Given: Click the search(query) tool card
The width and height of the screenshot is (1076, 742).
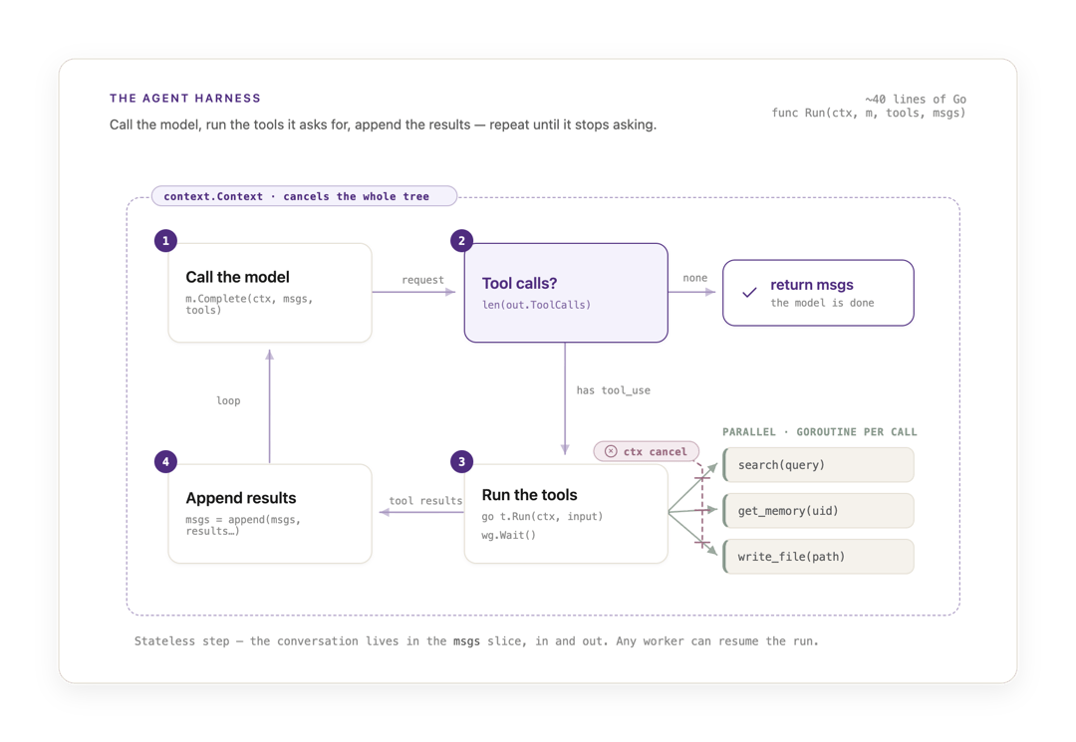Looking at the screenshot, I should 818,465.
